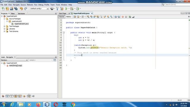This screenshot has width=190, height=107.
Task: Open Firefox from the taskbar
Action: click(38, 104)
